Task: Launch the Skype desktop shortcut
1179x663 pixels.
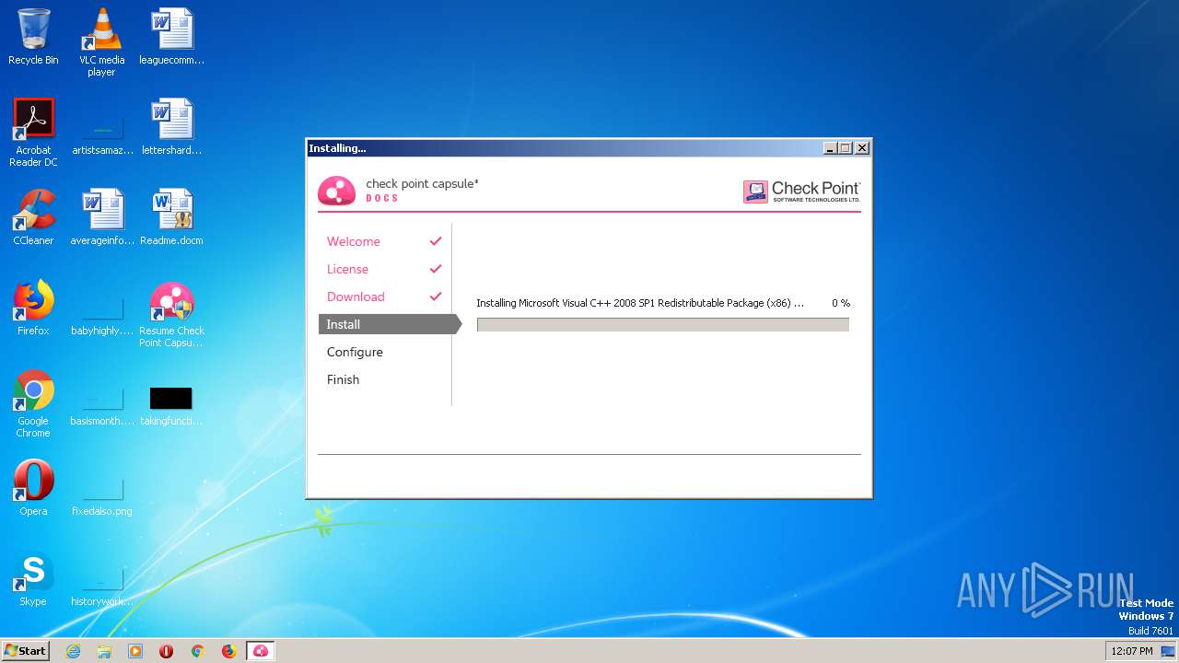Action: tap(33, 578)
